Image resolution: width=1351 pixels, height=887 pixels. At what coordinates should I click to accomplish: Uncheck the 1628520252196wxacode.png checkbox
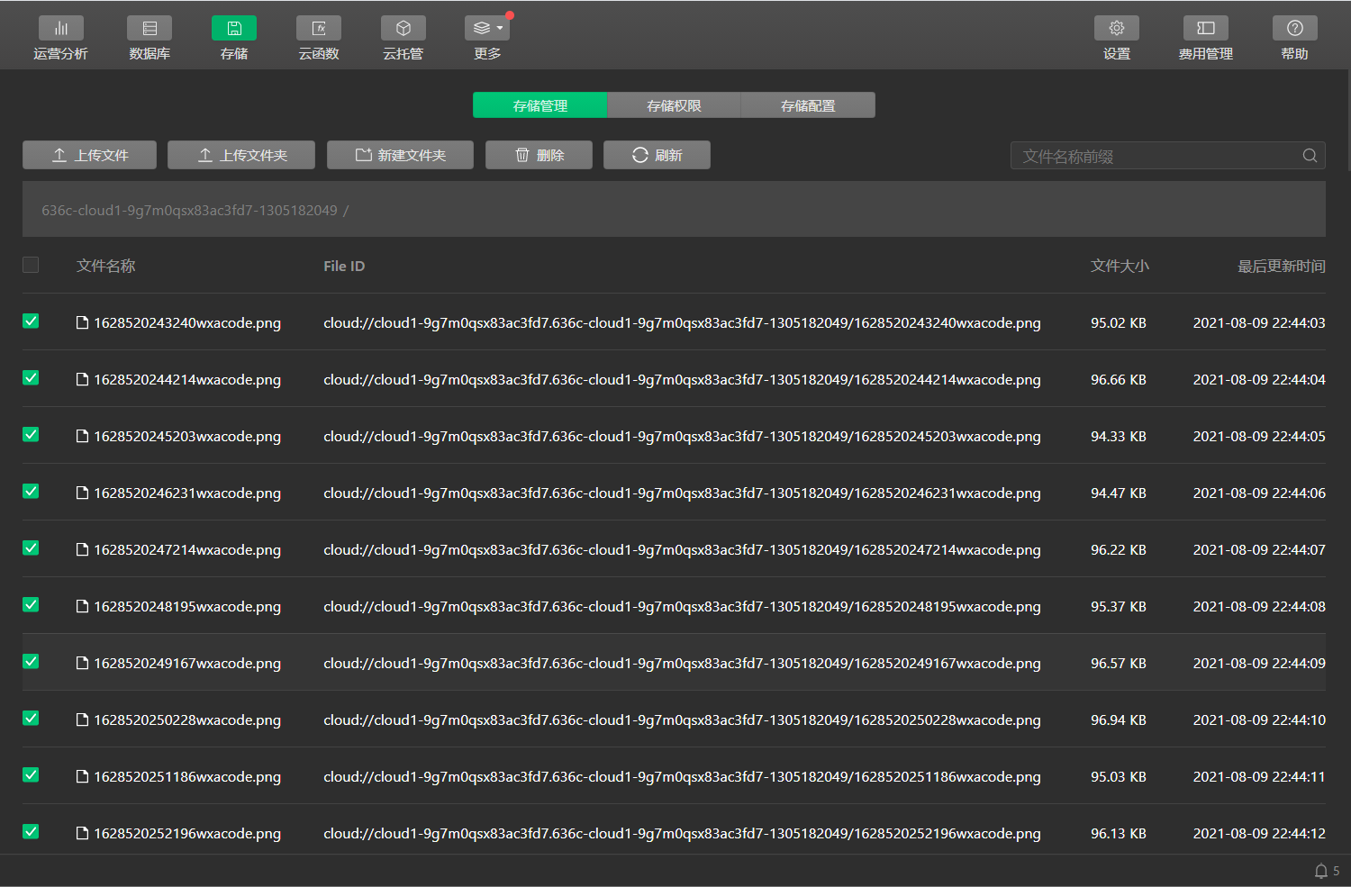click(31, 832)
